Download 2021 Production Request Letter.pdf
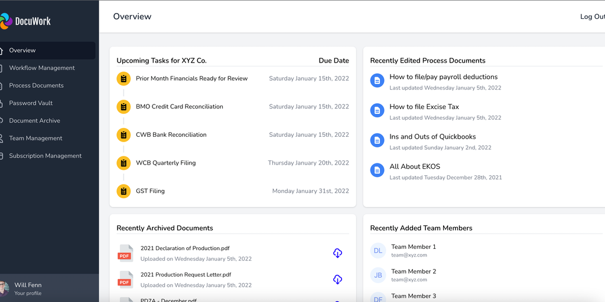Screen dimensions: 605x302 [337, 279]
